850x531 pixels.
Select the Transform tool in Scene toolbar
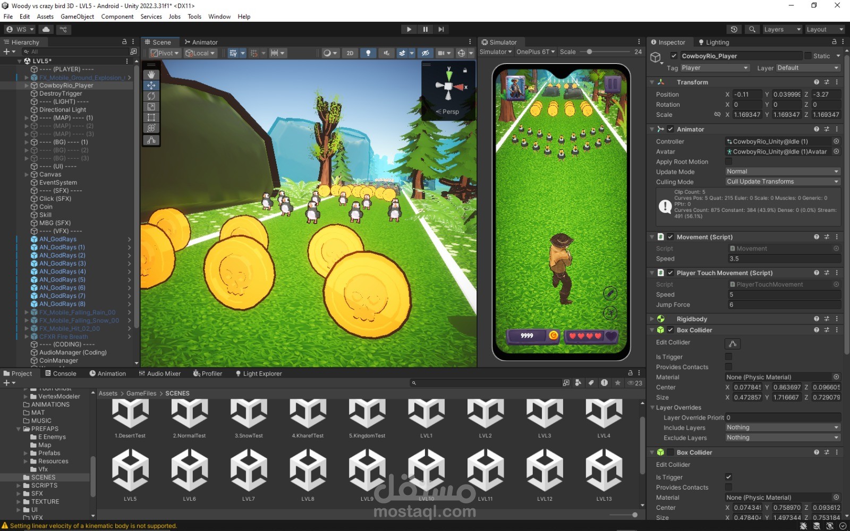coord(151,128)
